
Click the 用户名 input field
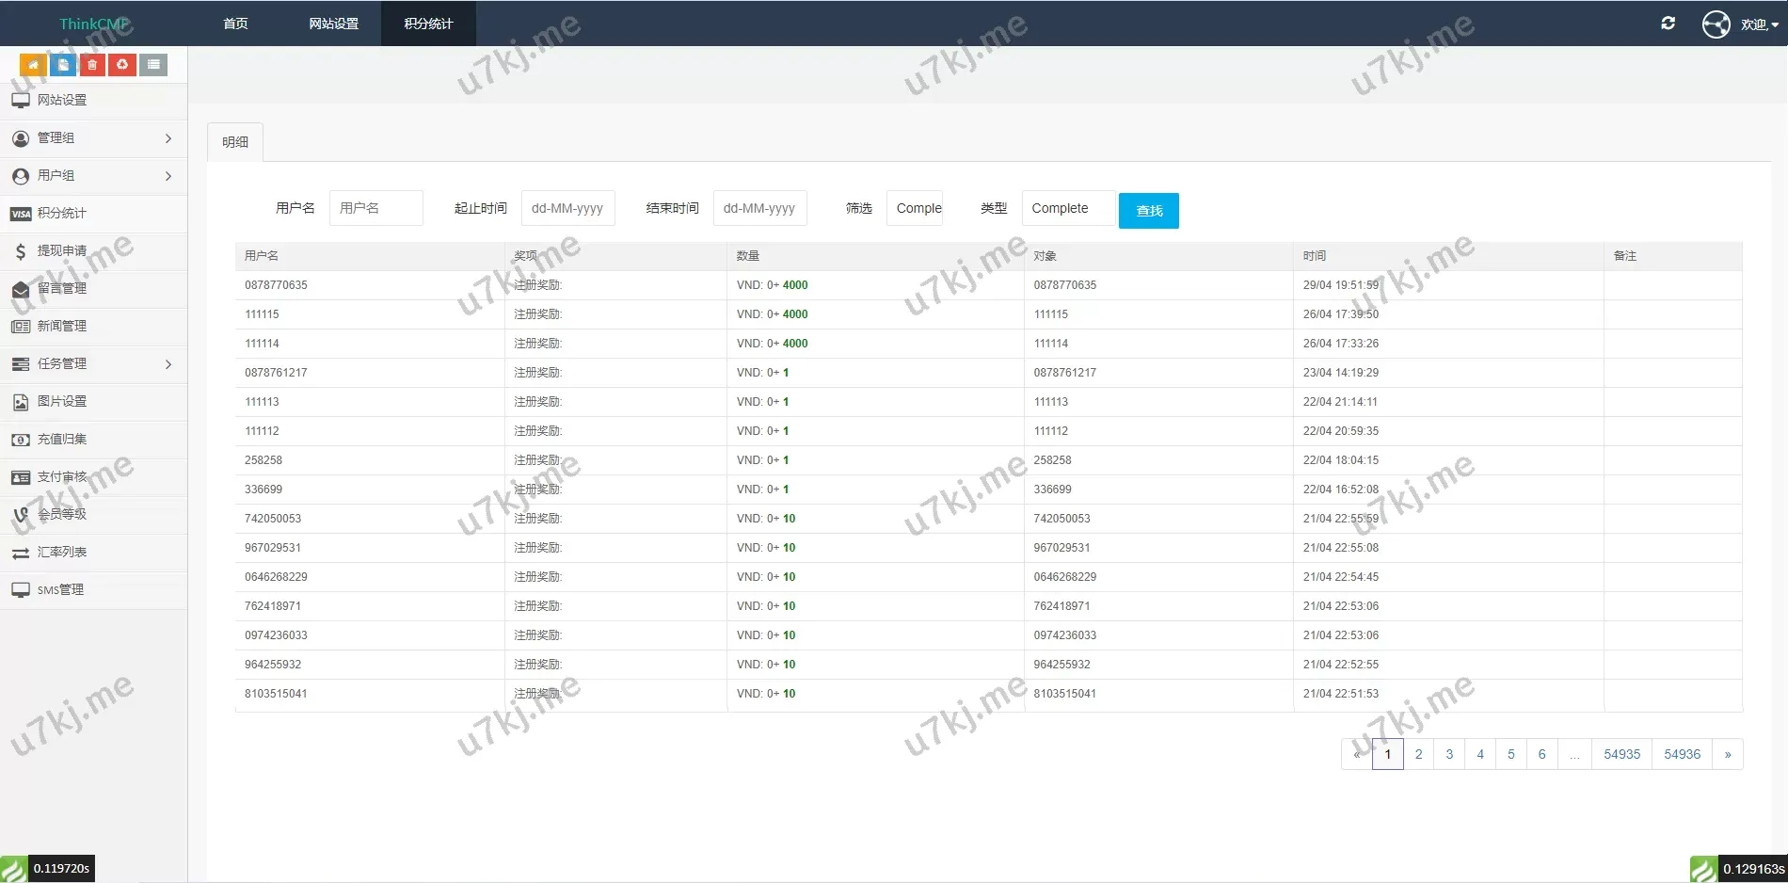(x=375, y=207)
